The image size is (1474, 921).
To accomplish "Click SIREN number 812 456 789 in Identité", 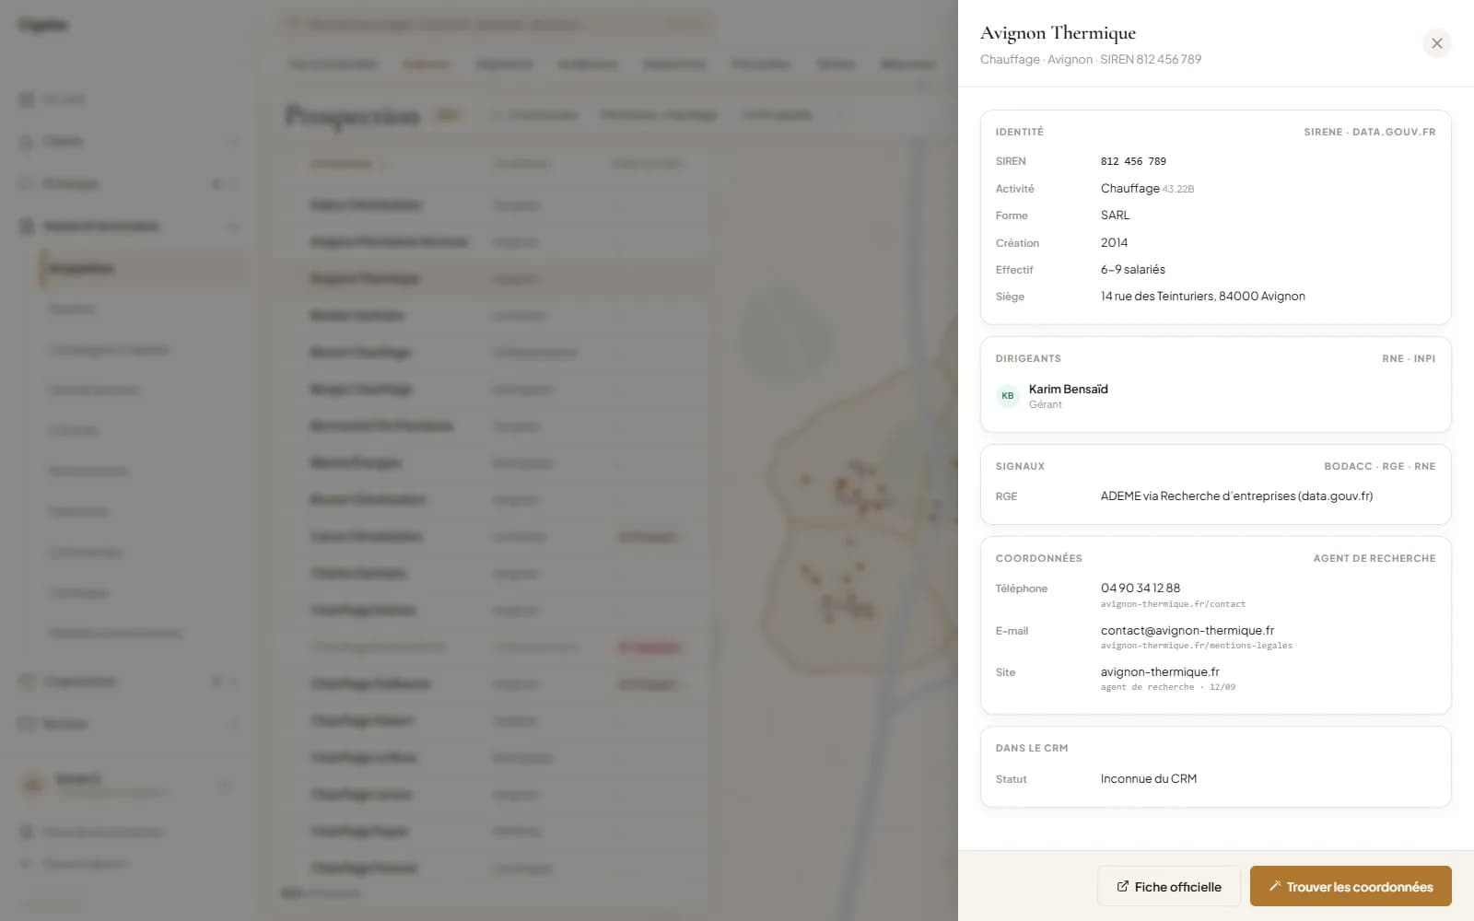I will 1133,161.
